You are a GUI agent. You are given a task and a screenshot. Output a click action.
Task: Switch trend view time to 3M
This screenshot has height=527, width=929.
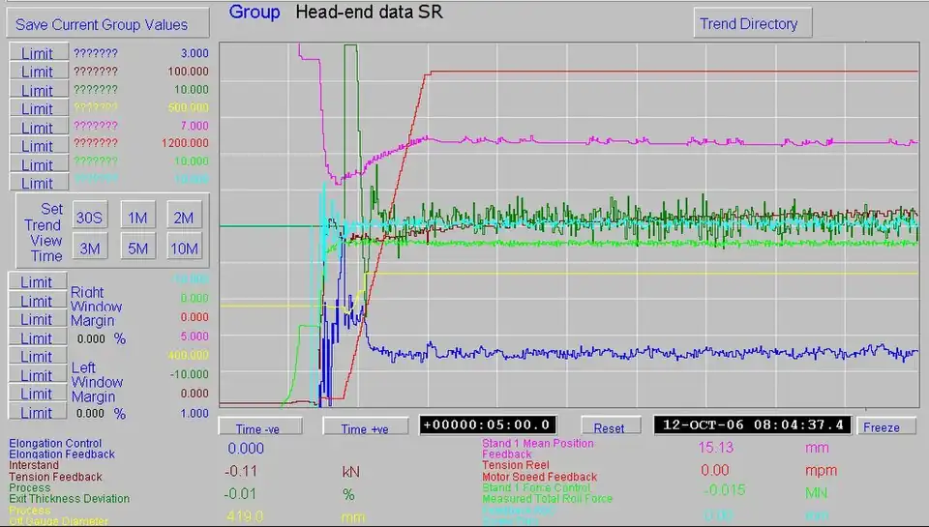point(90,249)
